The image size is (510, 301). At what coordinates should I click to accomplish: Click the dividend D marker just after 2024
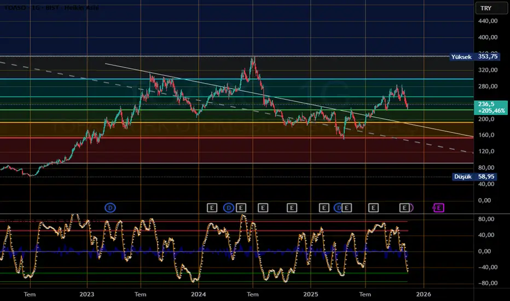tap(229, 207)
